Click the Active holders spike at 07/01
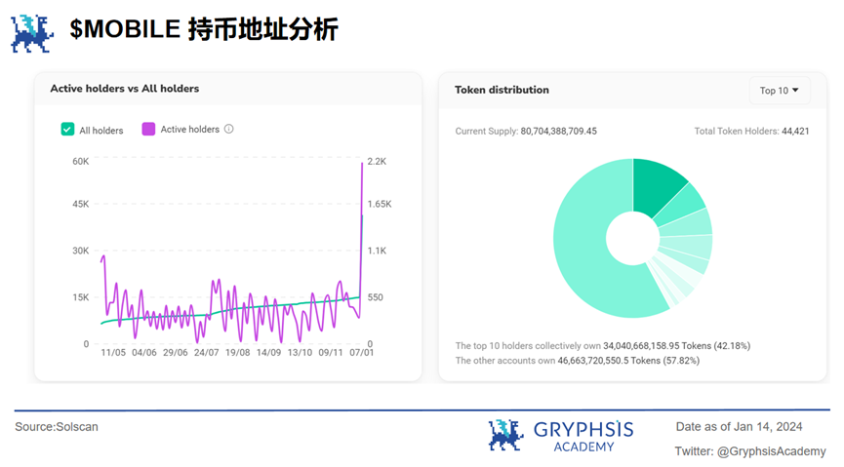The height and width of the screenshot is (467, 844). click(x=362, y=171)
